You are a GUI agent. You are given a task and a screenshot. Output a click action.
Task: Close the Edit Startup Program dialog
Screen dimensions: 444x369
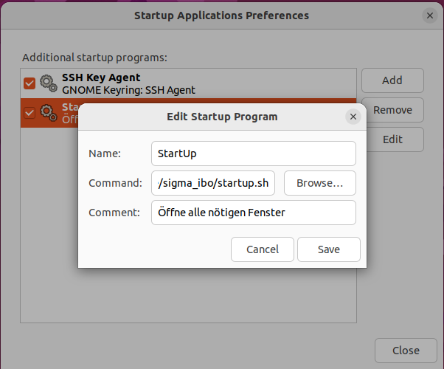click(353, 117)
